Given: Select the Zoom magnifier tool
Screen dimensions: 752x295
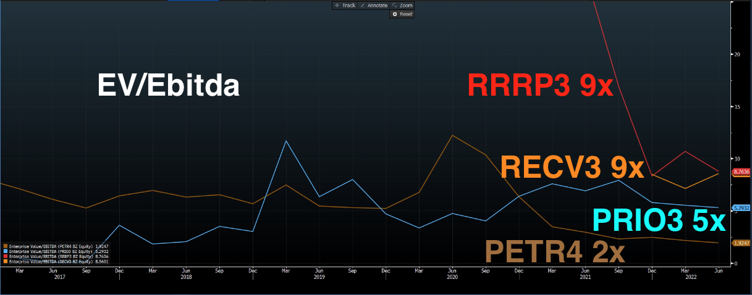Looking at the screenshot, I should click(402, 6).
